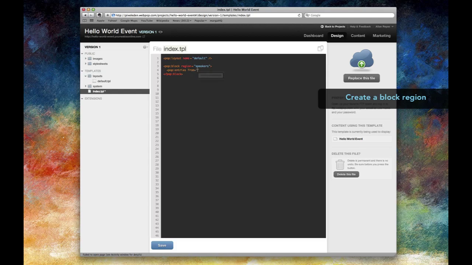Open the Wikipedia bookmark
Image resolution: width=472 pixels, height=265 pixels.
click(163, 21)
